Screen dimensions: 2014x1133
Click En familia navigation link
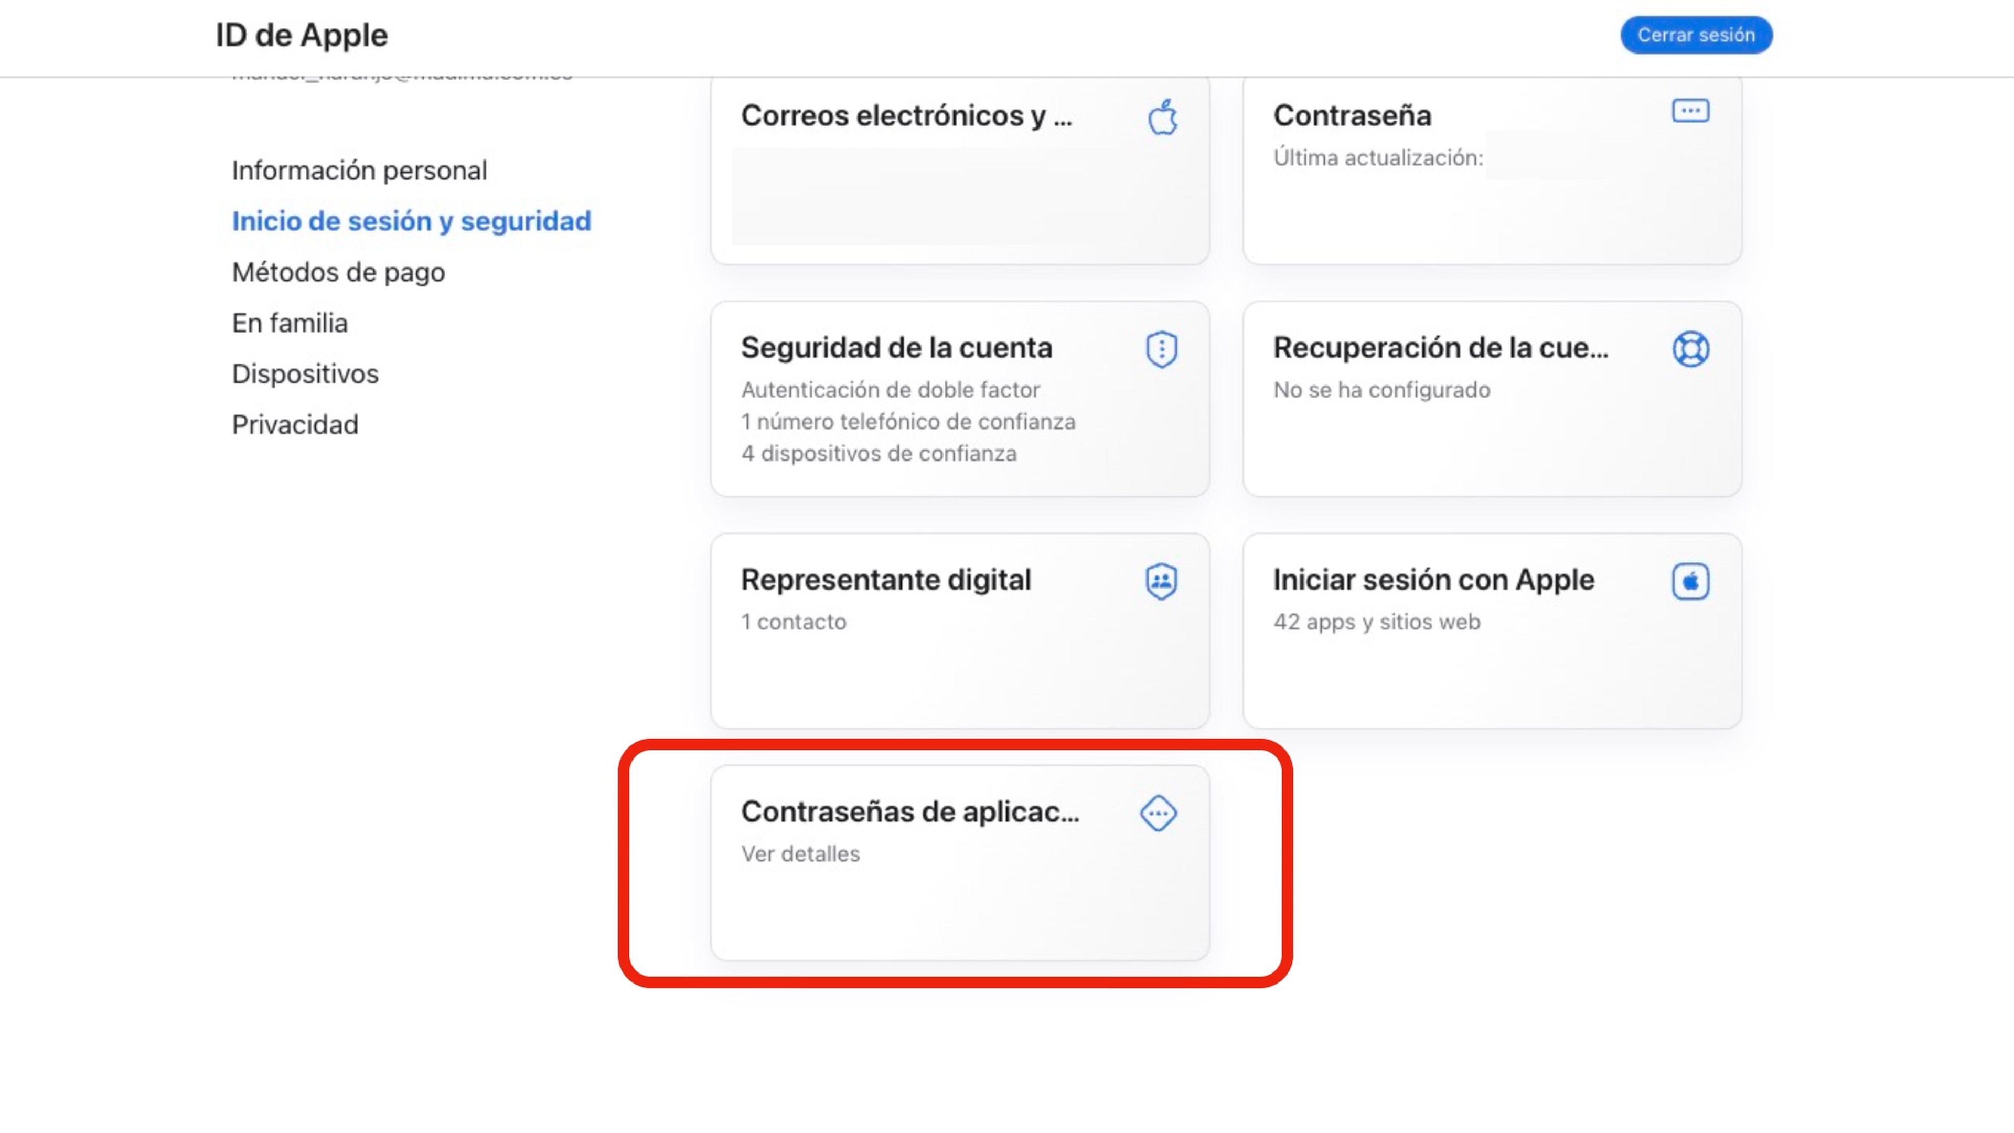[288, 323]
